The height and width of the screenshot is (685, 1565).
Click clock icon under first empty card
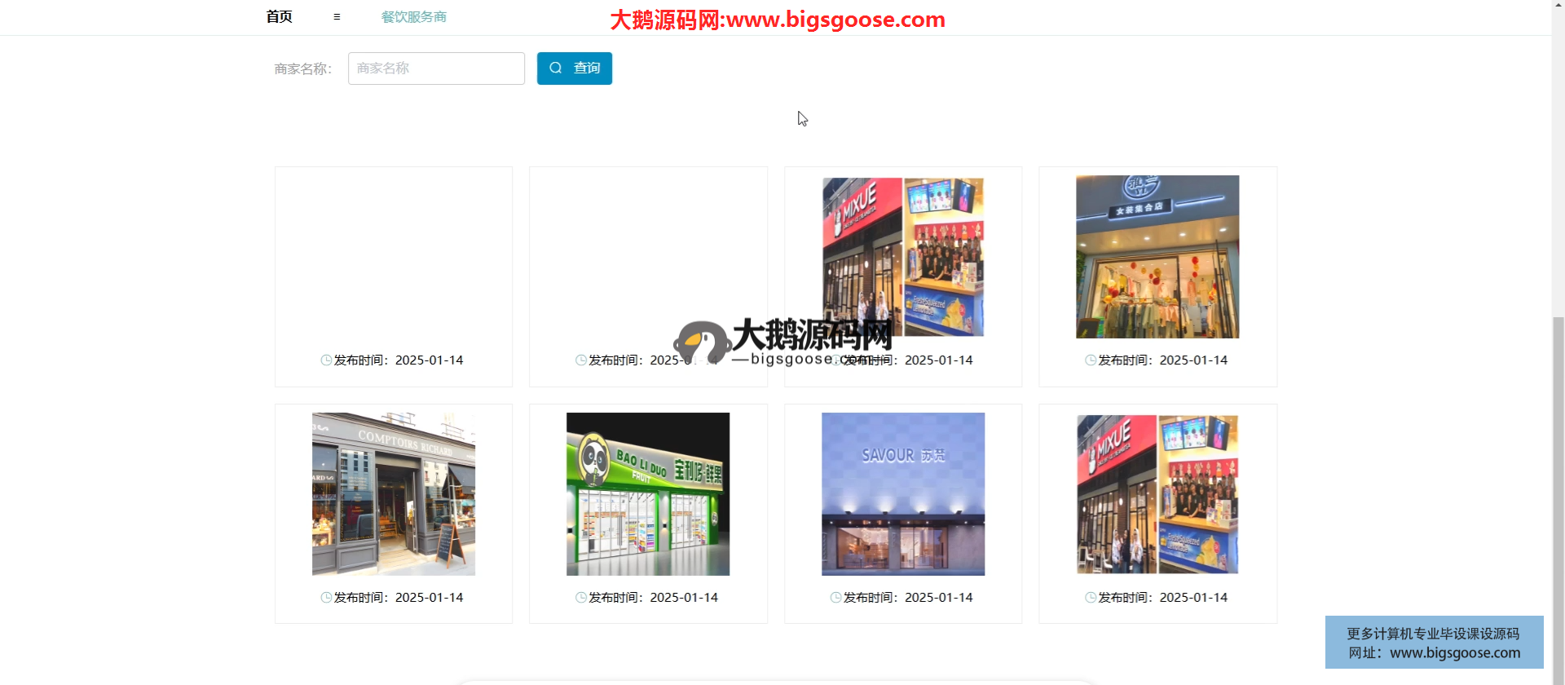[326, 360]
